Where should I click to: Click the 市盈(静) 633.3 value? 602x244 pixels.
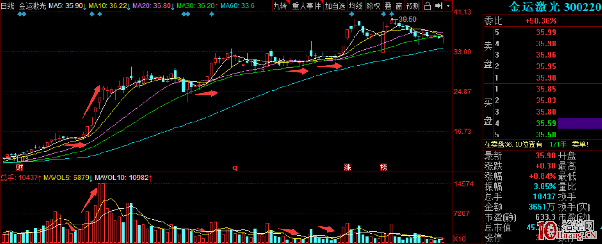[546, 217]
